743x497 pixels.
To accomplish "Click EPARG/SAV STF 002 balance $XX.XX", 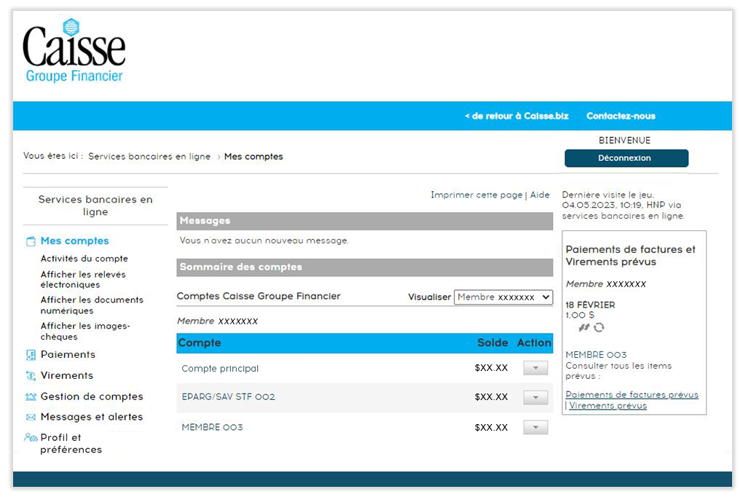I will click(x=492, y=397).
